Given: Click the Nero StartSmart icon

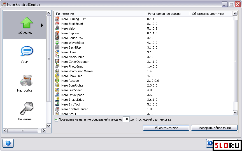Looking at the screenshot, I should point(57,23).
